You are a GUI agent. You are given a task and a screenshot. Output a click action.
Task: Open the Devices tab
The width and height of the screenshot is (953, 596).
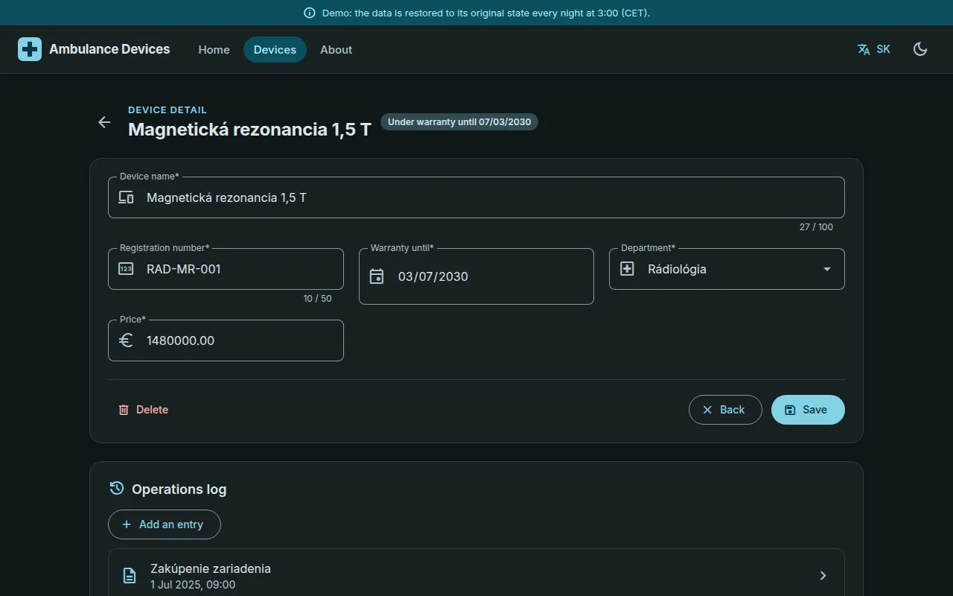coord(275,49)
